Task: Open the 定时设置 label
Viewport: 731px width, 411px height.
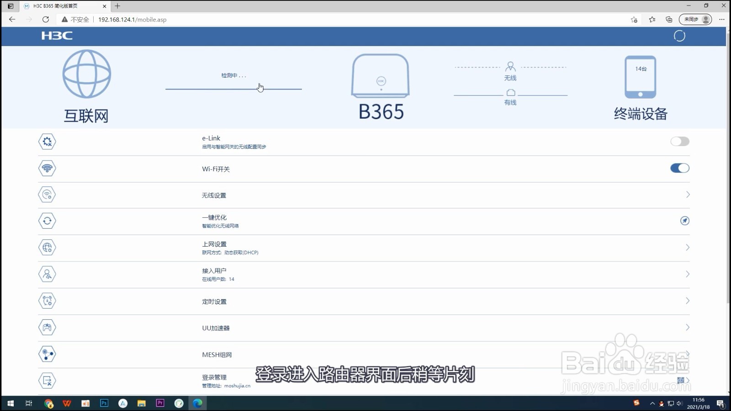Action: (x=214, y=302)
